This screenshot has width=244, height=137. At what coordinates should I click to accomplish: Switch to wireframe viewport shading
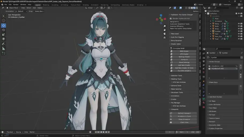click(189, 8)
